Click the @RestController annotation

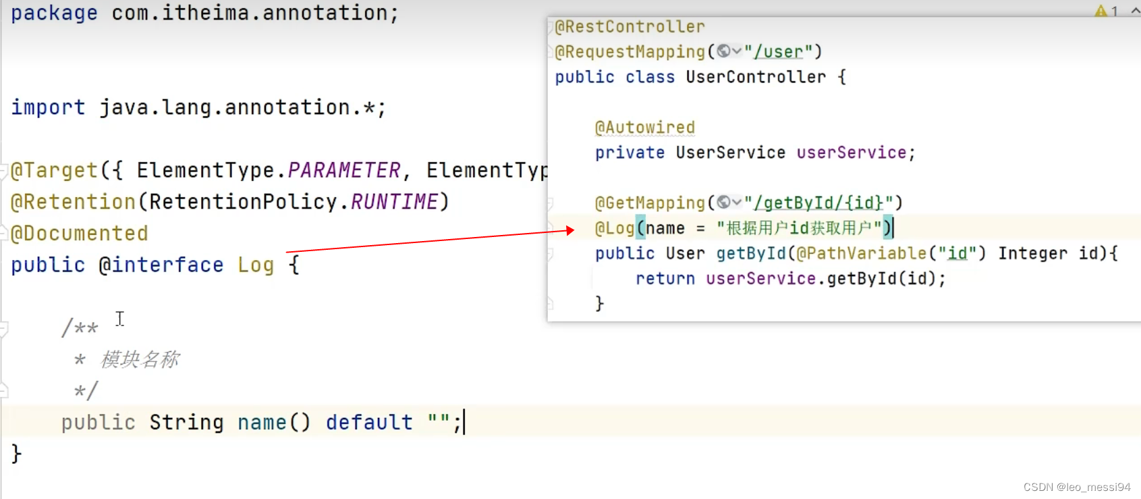coord(630,27)
